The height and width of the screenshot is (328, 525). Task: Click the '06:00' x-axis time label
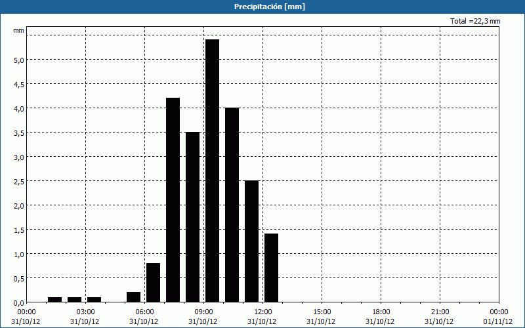[144, 312]
